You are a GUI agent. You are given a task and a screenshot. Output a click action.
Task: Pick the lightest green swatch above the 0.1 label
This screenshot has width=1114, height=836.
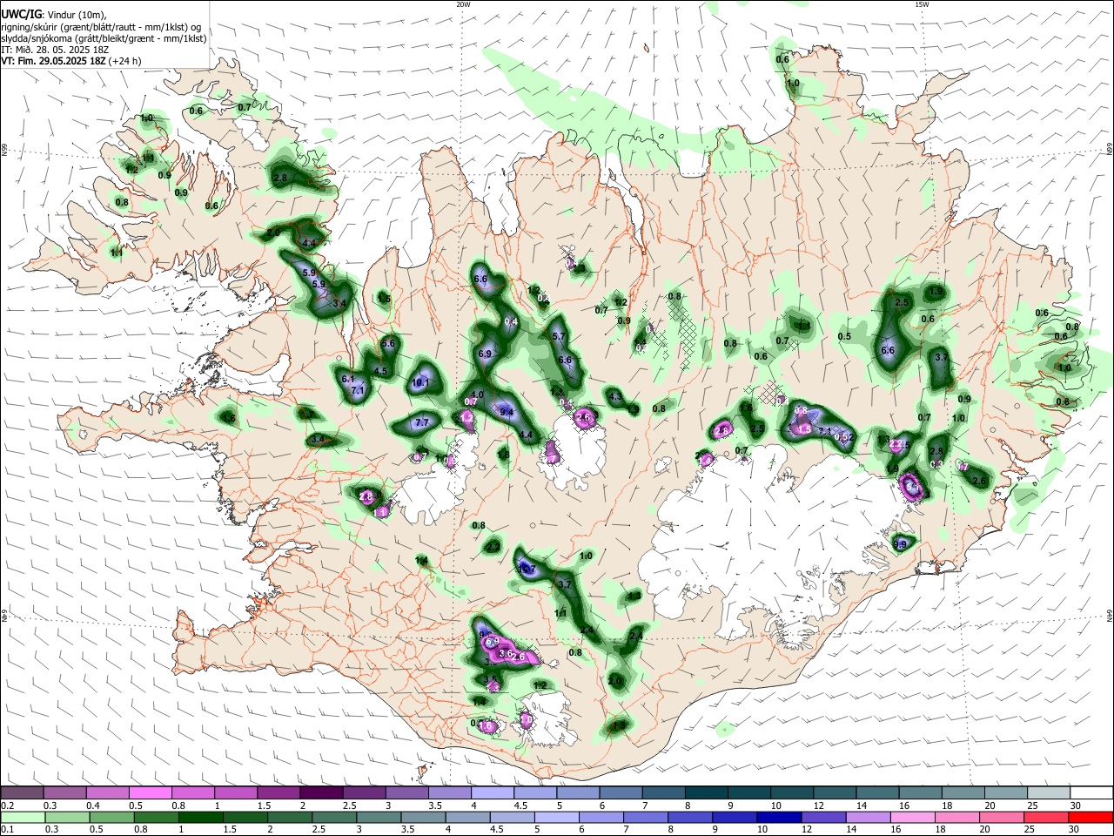[22, 818]
